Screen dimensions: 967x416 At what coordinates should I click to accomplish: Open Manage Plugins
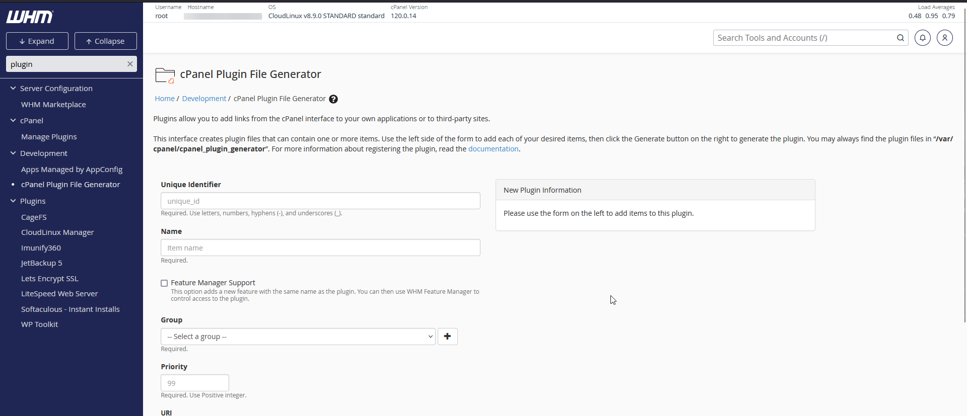click(x=49, y=137)
